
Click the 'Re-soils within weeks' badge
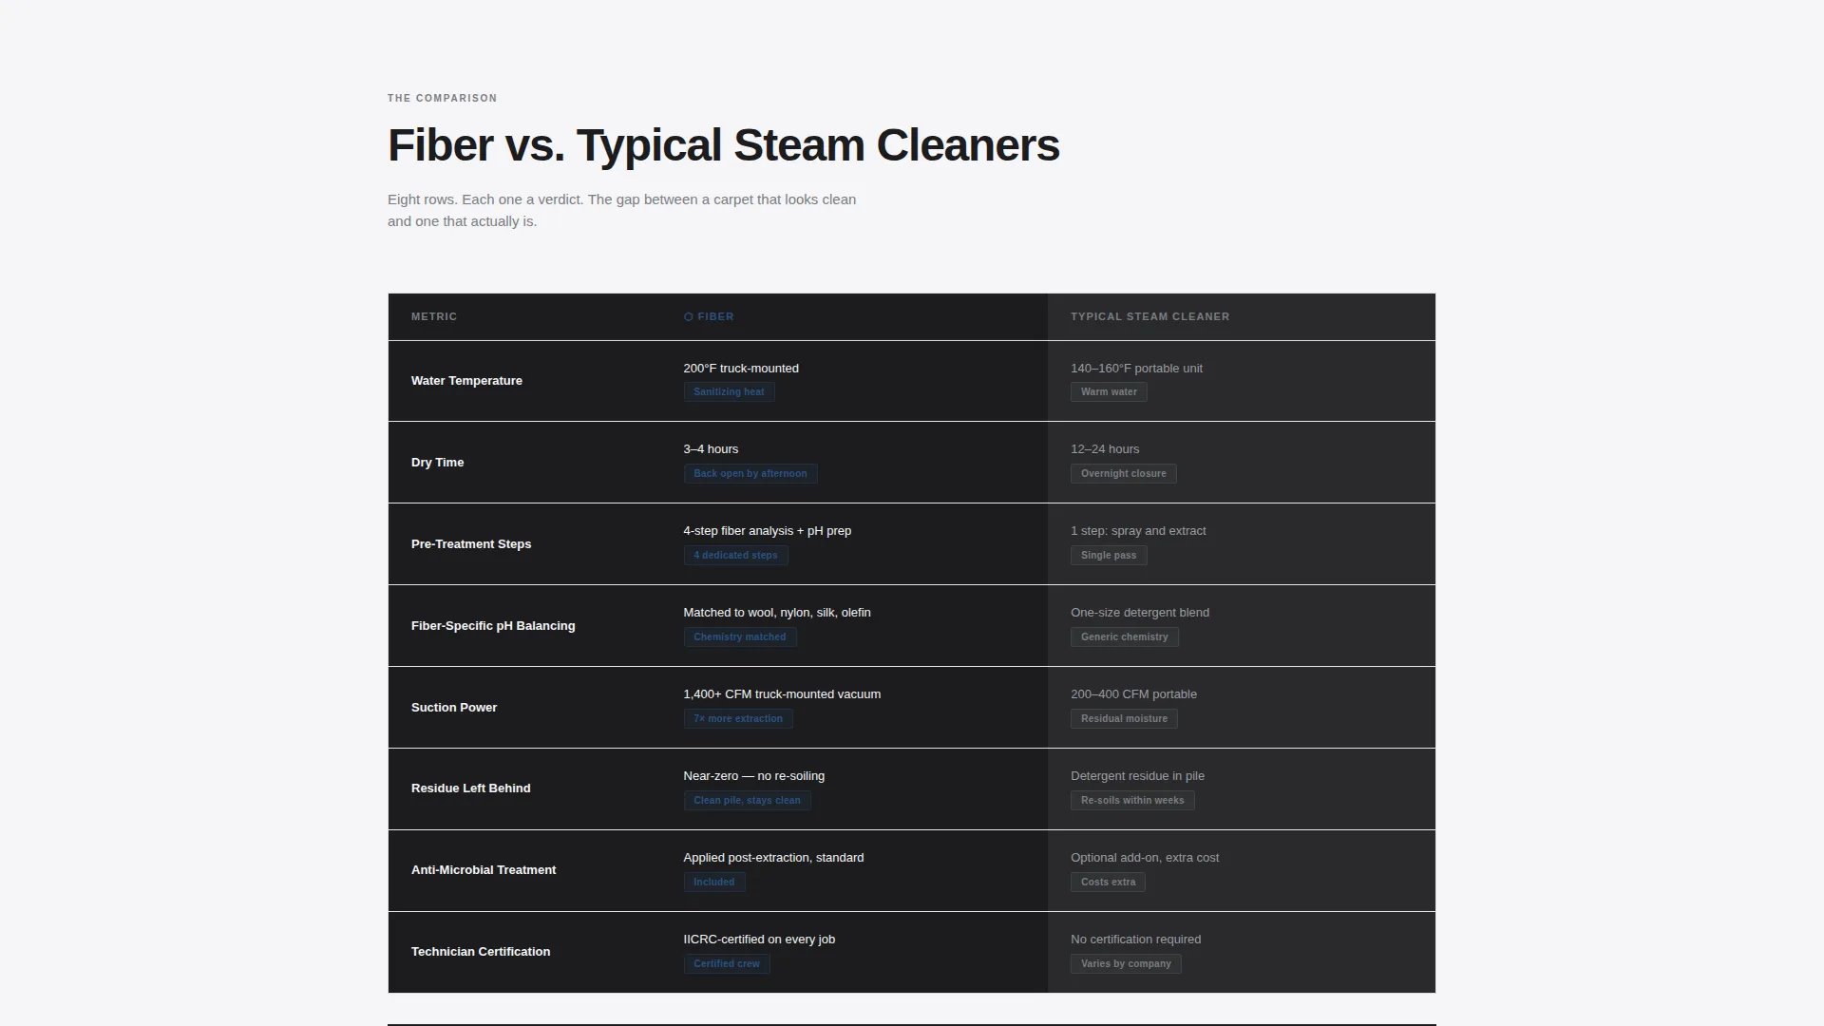coord(1132,801)
